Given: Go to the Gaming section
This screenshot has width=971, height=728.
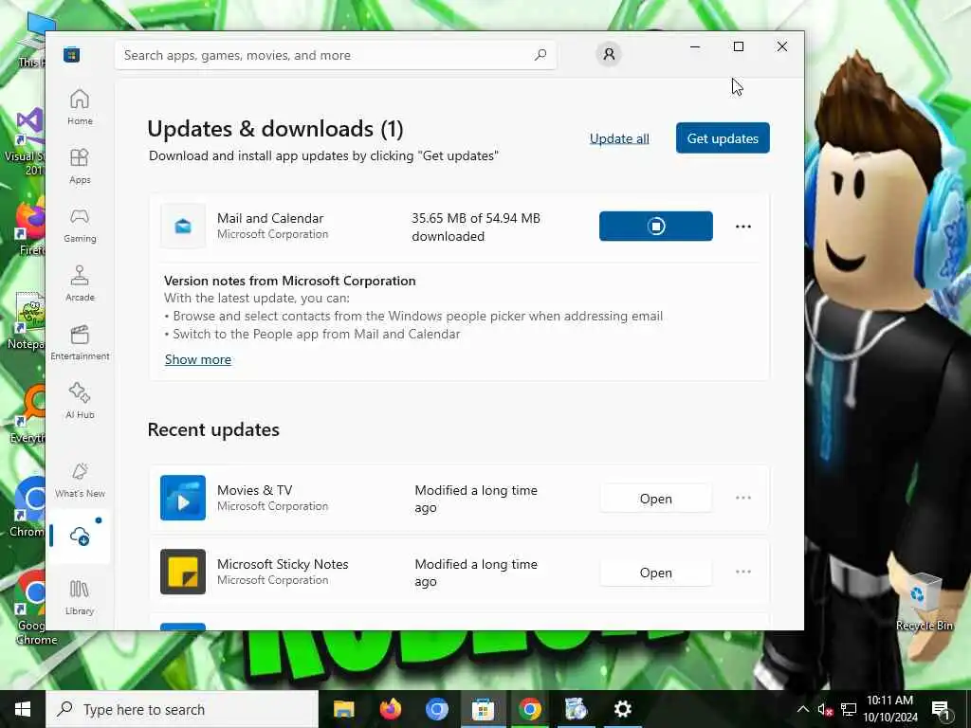Looking at the screenshot, I should (x=80, y=225).
